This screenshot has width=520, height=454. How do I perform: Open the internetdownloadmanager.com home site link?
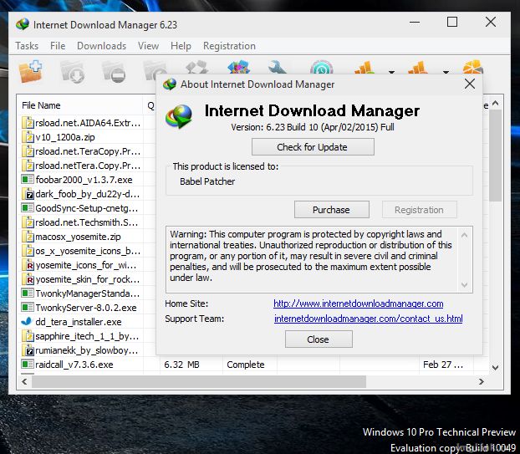[x=358, y=304]
